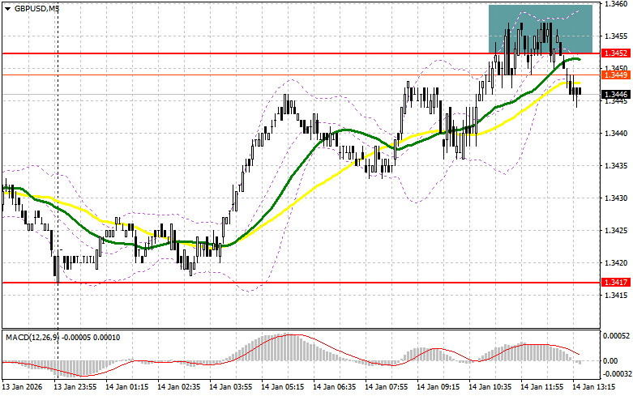Open the chart dropdown triangle beside GBPUSD
Screen dimensions: 633x396
click(8, 8)
